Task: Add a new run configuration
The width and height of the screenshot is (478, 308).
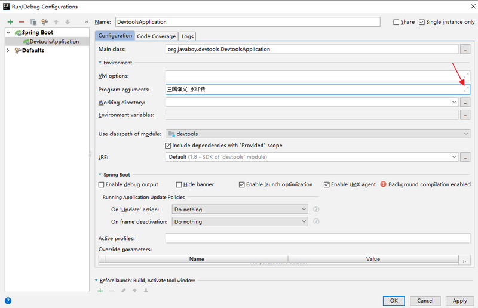Action: (10, 22)
